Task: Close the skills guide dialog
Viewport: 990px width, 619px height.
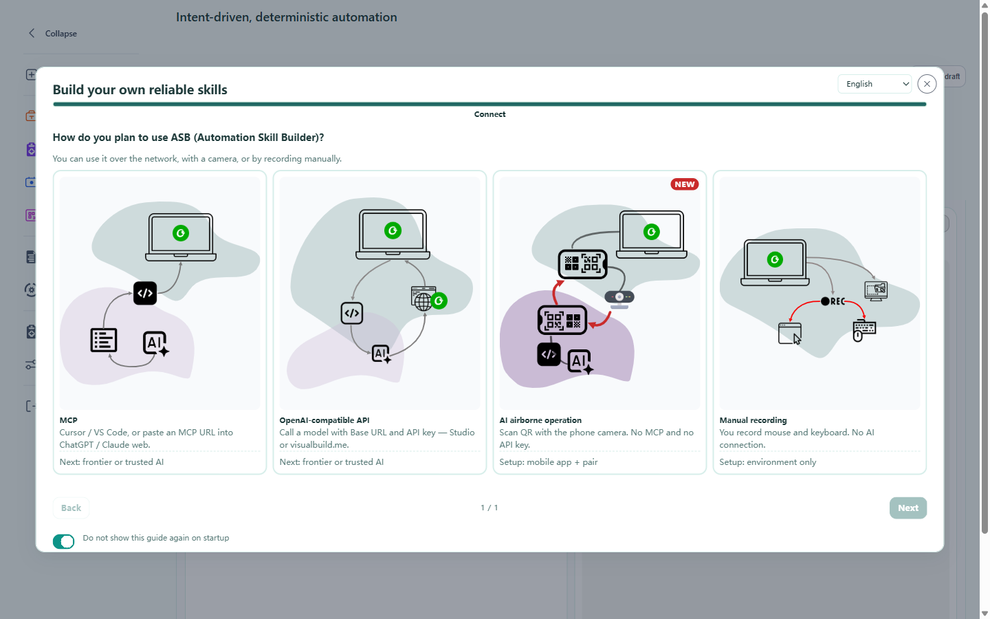Action: pyautogui.click(x=927, y=84)
